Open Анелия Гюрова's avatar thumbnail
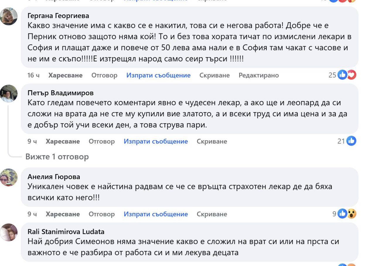Viewport: 368px width, 266px height. 9,177
